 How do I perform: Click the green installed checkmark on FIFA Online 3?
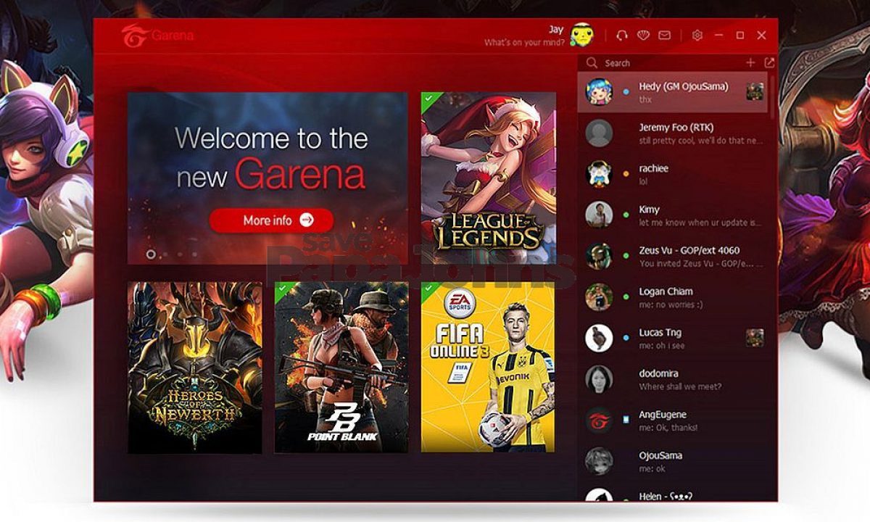[x=428, y=289]
